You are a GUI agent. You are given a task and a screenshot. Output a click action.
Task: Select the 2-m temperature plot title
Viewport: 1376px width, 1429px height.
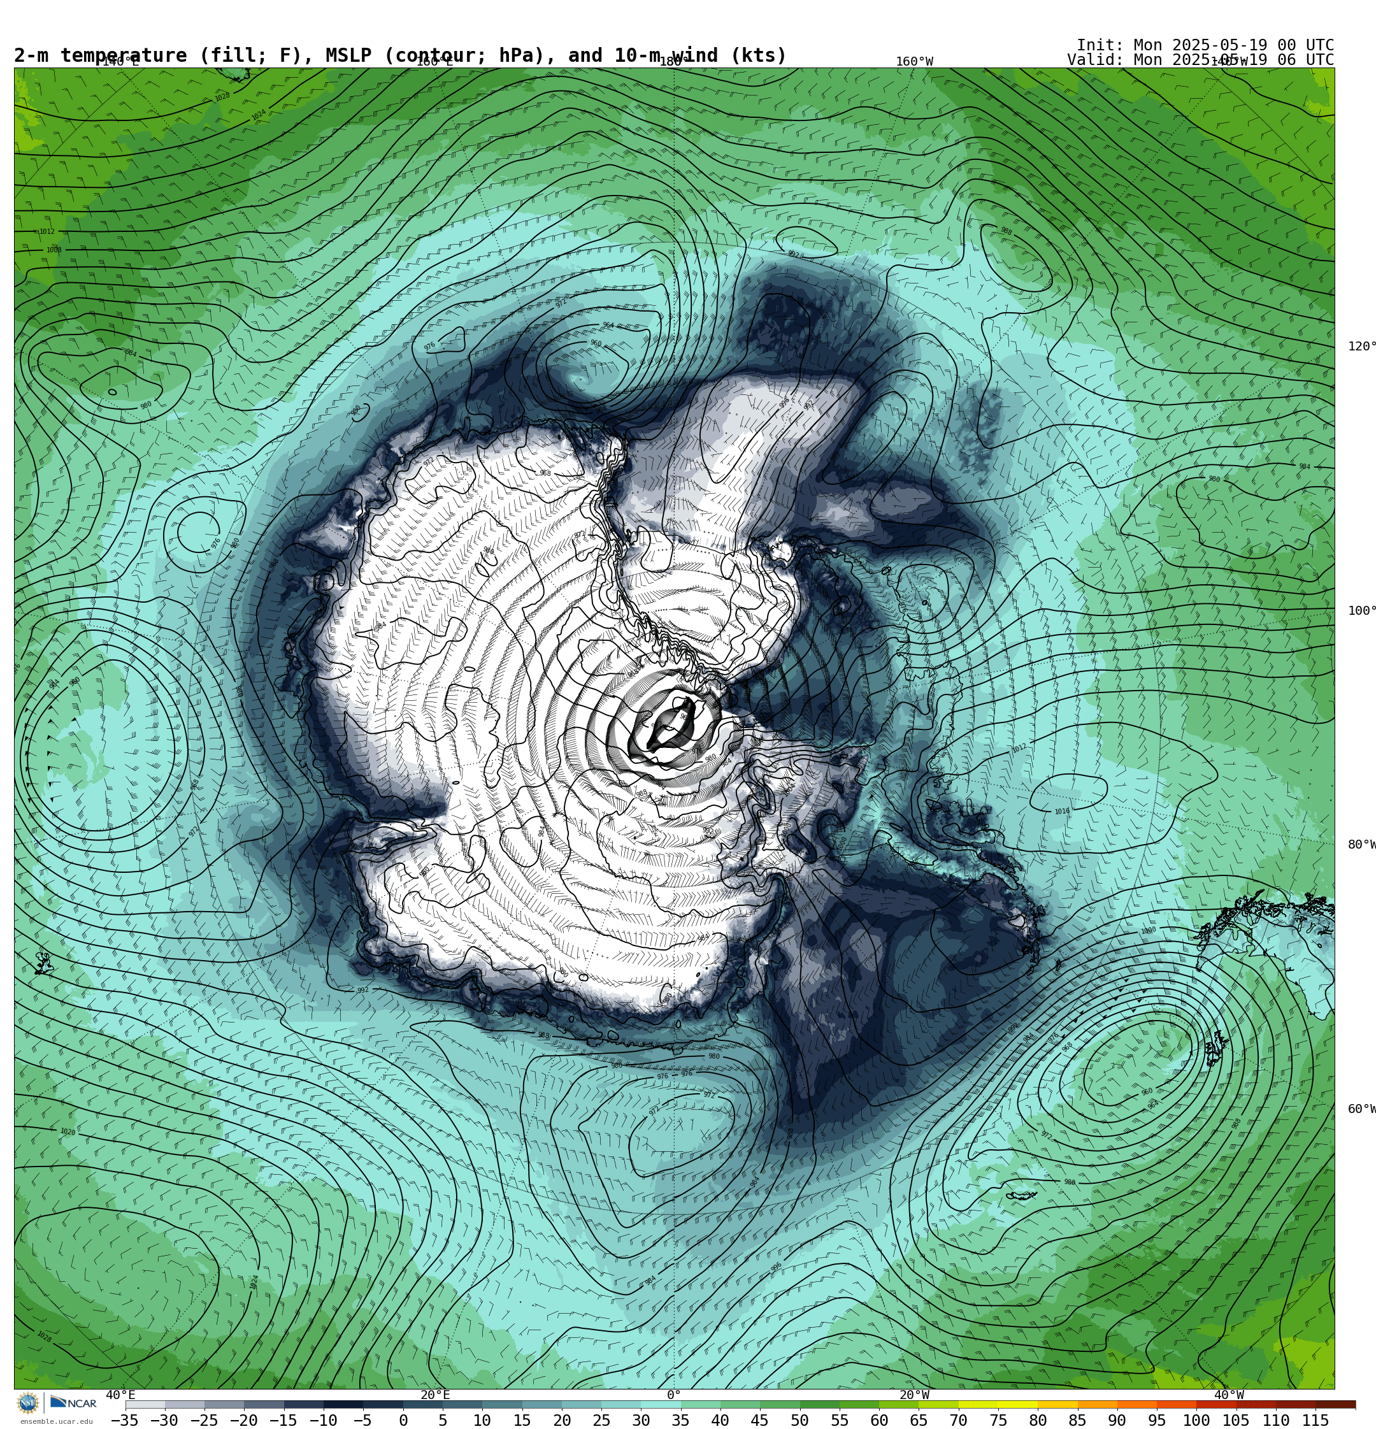coord(400,55)
